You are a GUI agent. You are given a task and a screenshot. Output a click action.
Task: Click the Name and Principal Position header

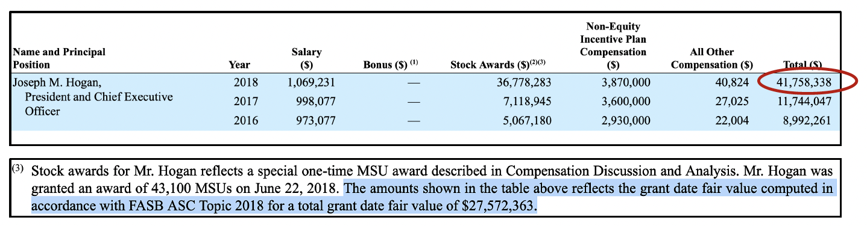(x=59, y=58)
